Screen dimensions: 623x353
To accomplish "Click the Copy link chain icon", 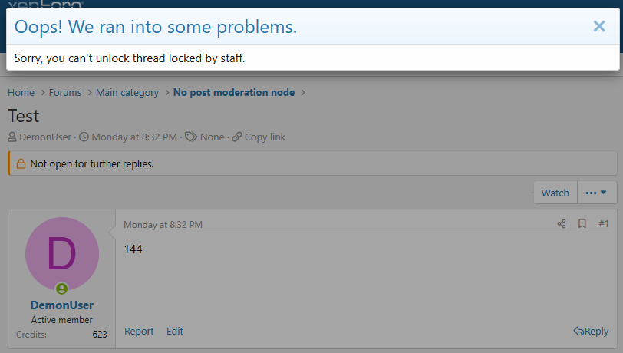I will click(237, 137).
